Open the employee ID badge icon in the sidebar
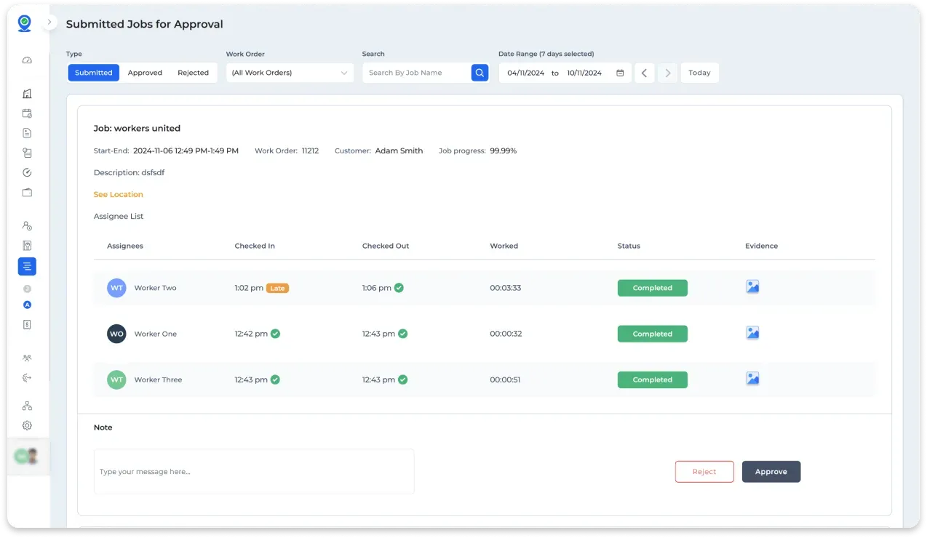 click(27, 246)
